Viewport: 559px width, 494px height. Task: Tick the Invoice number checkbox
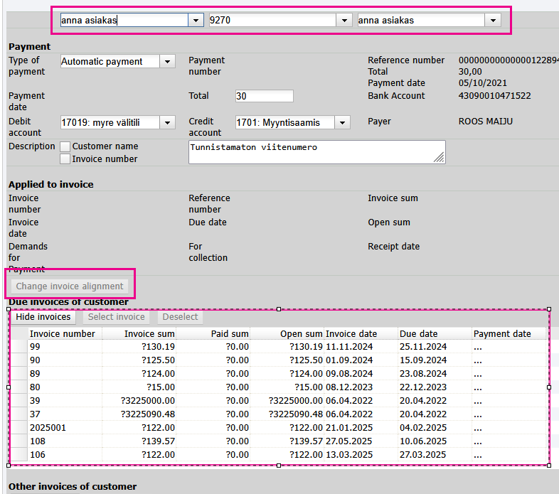point(65,159)
